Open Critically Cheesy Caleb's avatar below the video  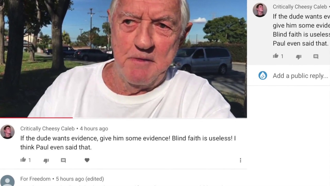click(7, 132)
